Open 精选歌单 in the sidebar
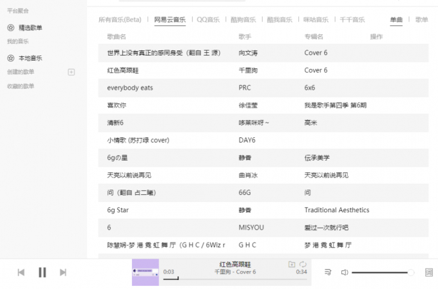This screenshot has width=438, height=289. pyautogui.click(x=30, y=28)
